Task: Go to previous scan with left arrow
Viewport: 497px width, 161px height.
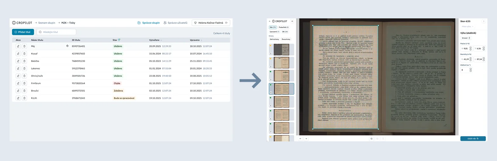Action: point(300,138)
